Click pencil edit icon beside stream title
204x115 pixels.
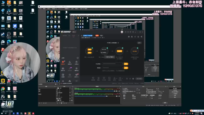(89, 38)
